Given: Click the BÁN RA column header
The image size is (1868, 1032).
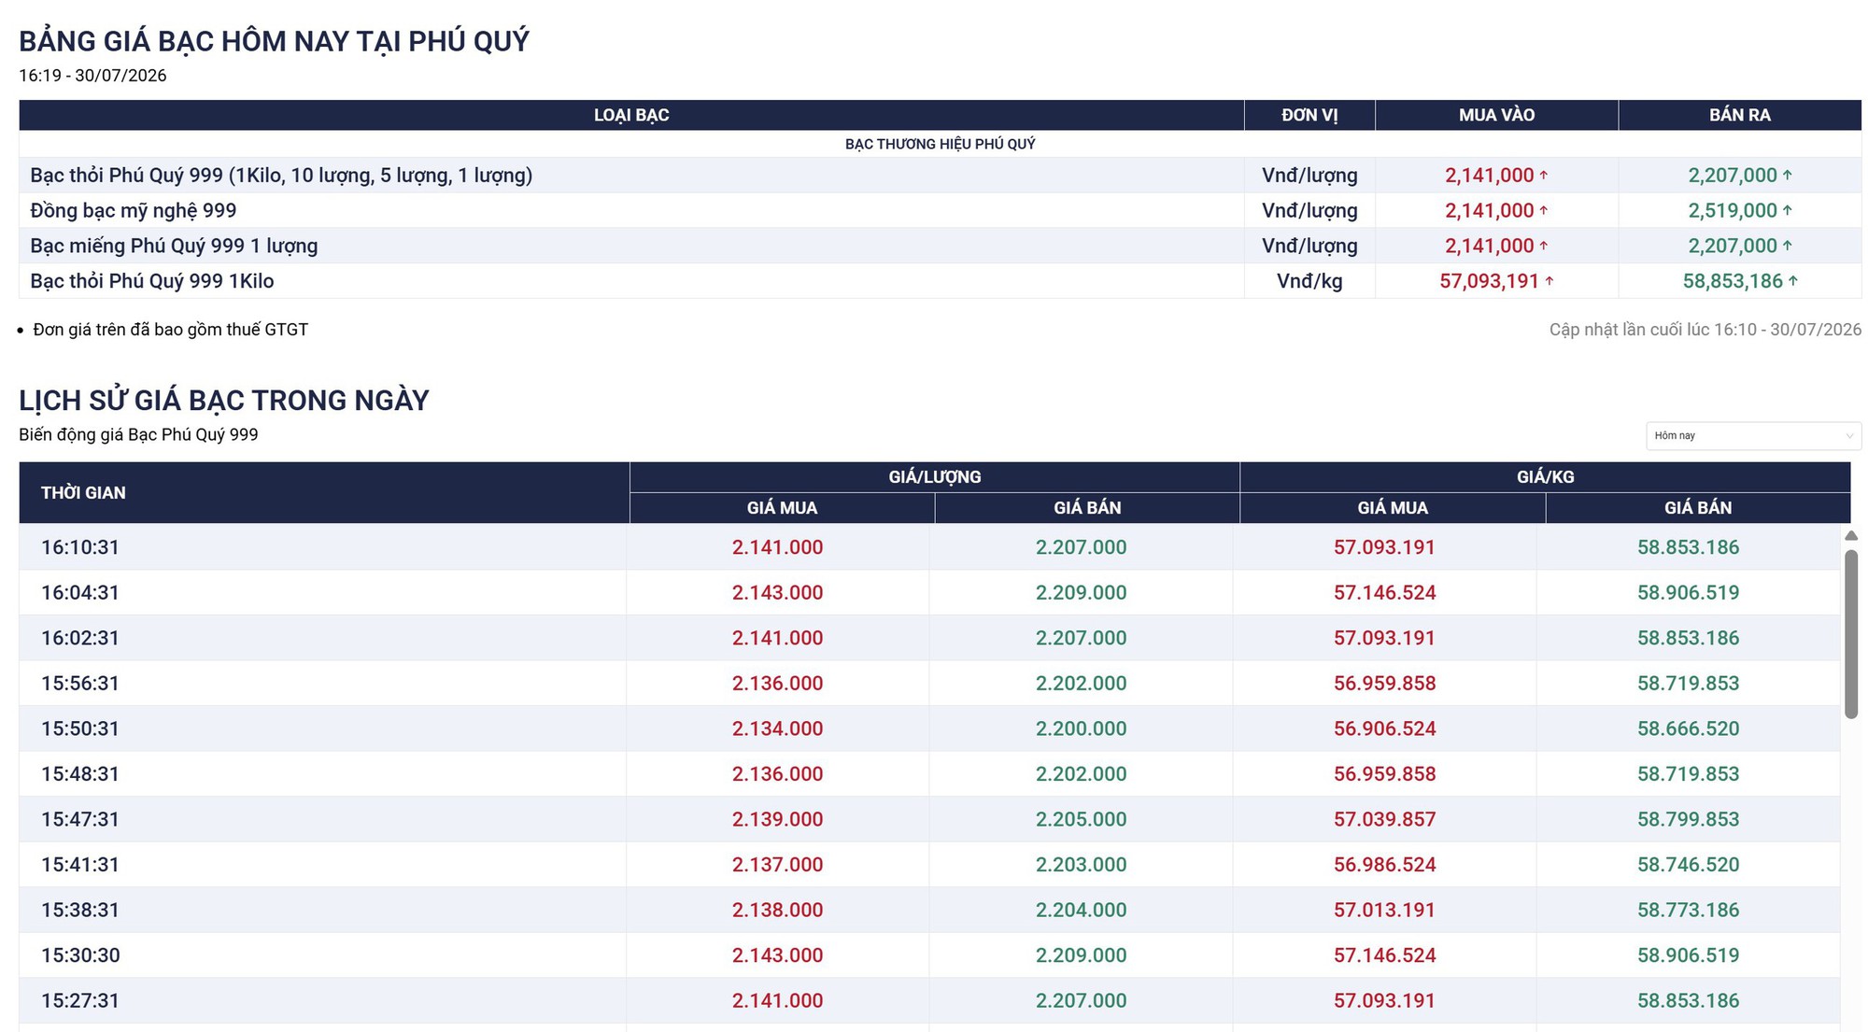Looking at the screenshot, I should pos(1739,115).
